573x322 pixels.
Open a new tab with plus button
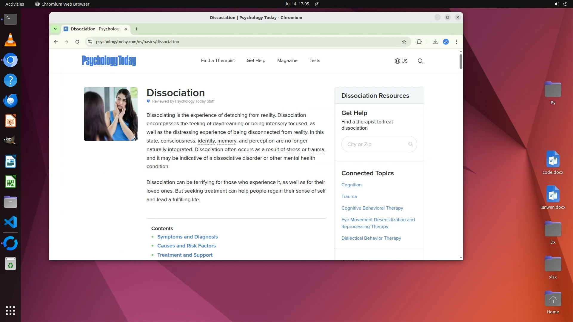pos(136,29)
